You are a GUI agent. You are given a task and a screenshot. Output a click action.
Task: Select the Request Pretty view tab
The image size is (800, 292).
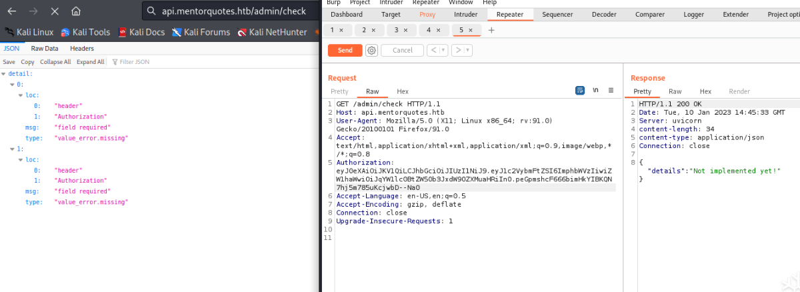point(339,91)
